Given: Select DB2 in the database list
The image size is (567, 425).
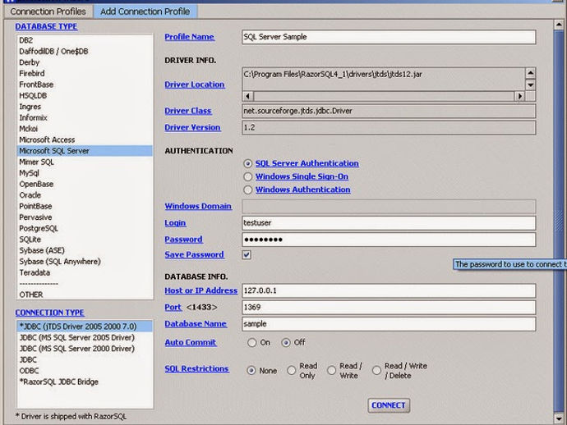Looking at the screenshot, I should click(85, 40).
